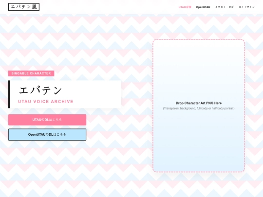Viewport: 263px width, 197px height.
Task: Click the blue OpenUTAUのDLはこちら button
Action: pos(47,135)
